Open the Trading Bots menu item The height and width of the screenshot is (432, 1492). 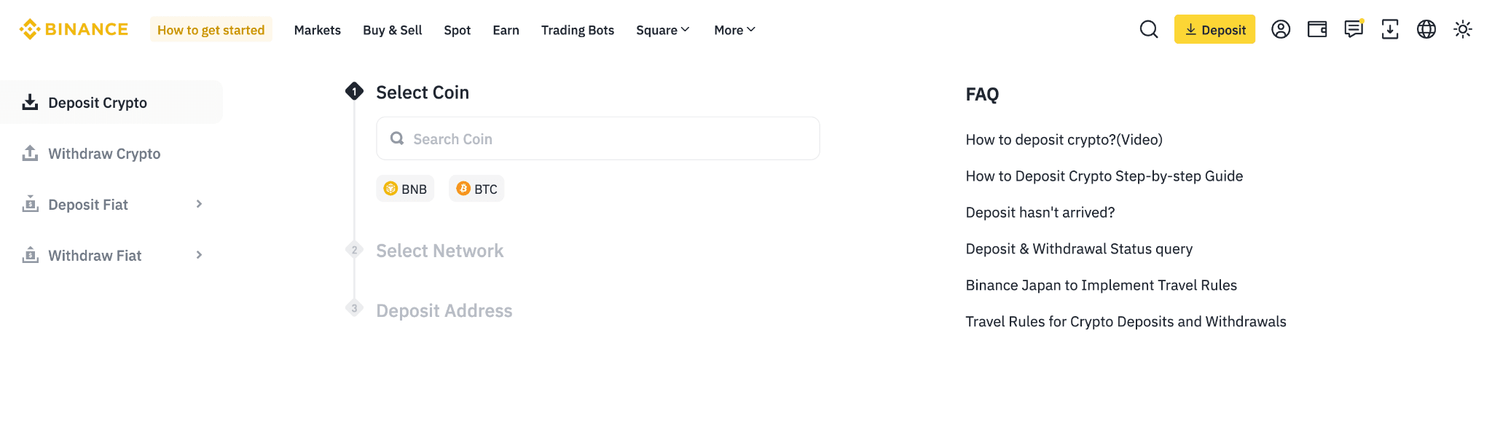coord(577,30)
